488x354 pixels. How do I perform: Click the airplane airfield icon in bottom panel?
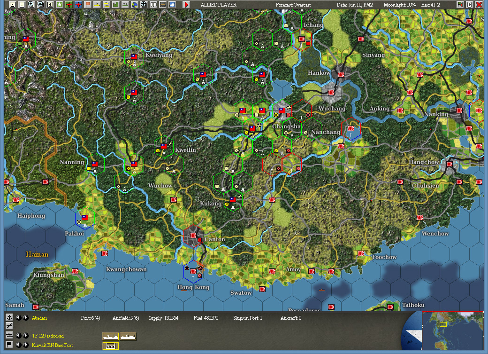pos(9,326)
